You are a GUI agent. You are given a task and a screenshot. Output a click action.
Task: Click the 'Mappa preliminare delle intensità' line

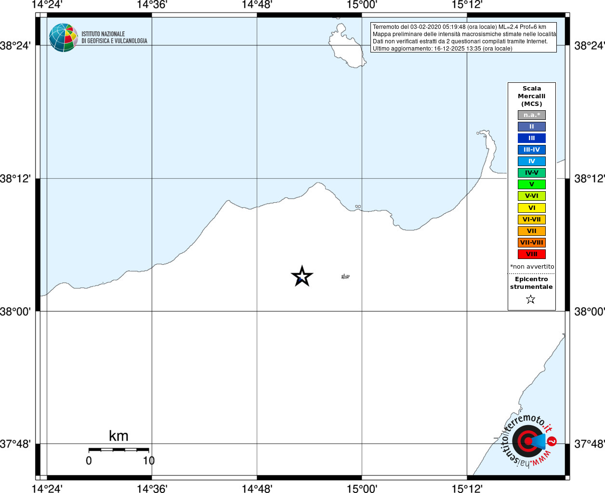click(464, 34)
